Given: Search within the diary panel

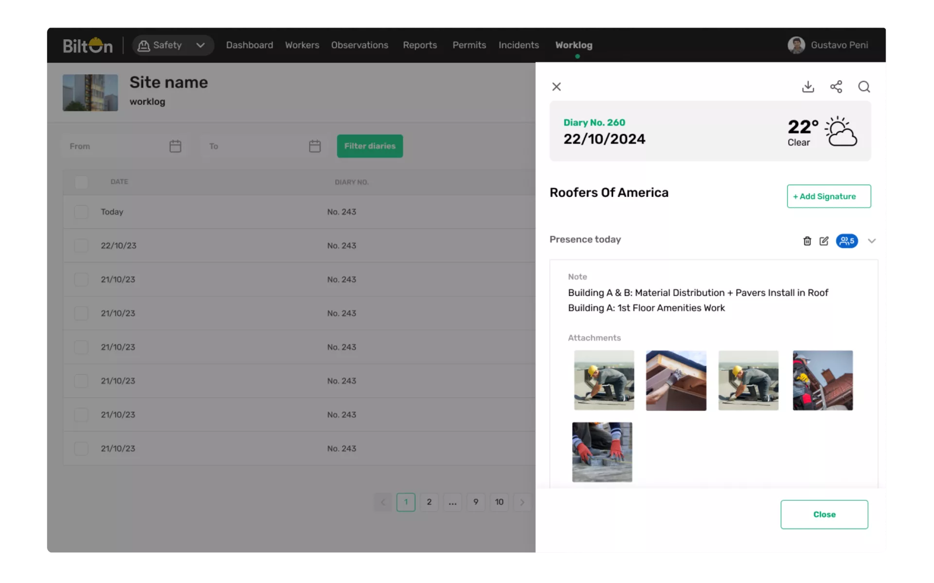Looking at the screenshot, I should 864,87.
